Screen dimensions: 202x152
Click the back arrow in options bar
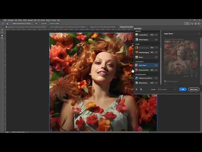click(x=3, y=24)
